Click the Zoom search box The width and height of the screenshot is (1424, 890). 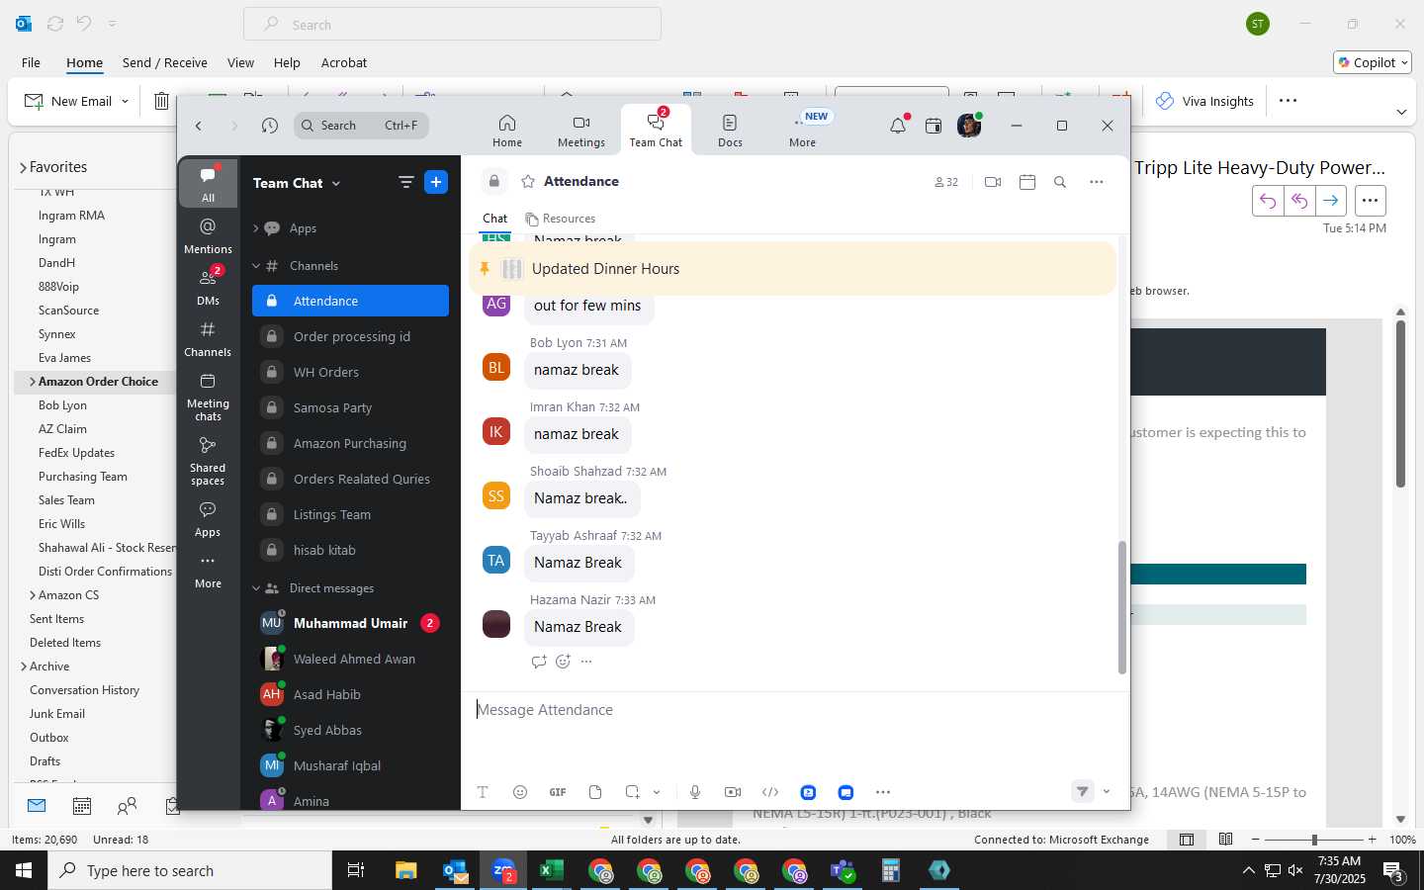point(361,126)
